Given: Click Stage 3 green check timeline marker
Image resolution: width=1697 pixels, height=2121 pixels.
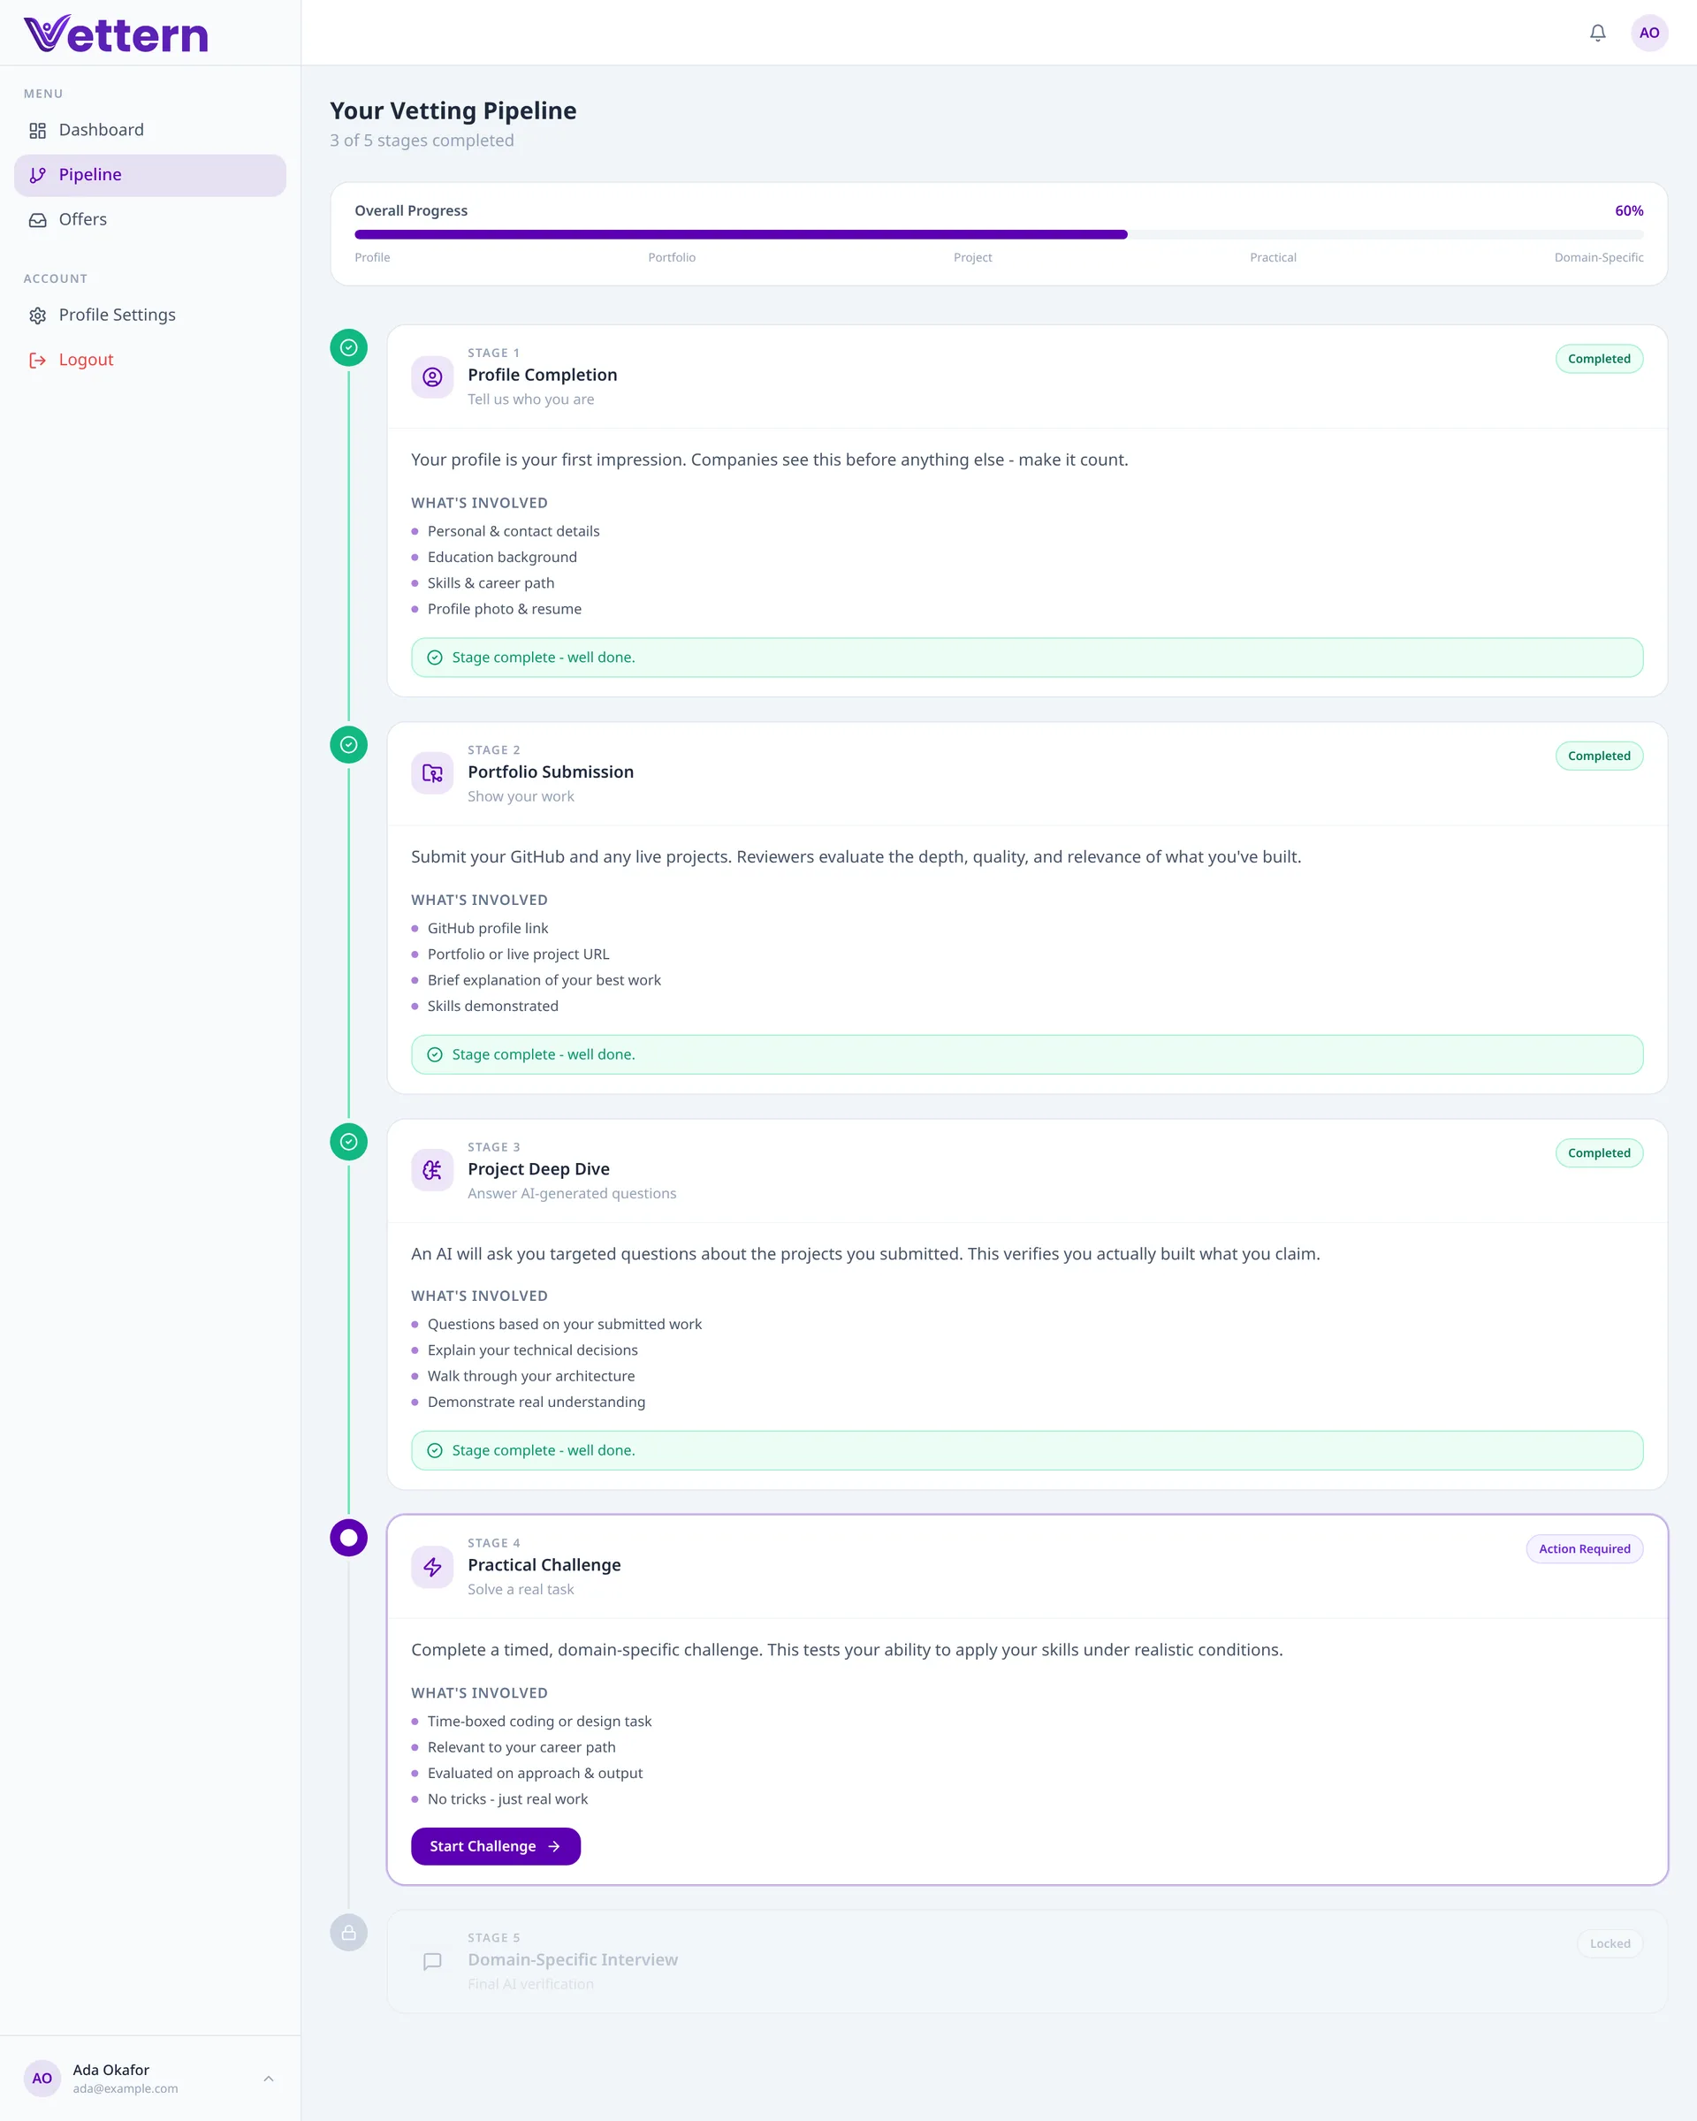Looking at the screenshot, I should pyautogui.click(x=348, y=1142).
